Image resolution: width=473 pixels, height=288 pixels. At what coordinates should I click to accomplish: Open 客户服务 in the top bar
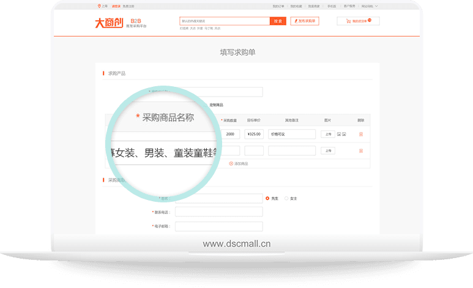[x=349, y=6]
